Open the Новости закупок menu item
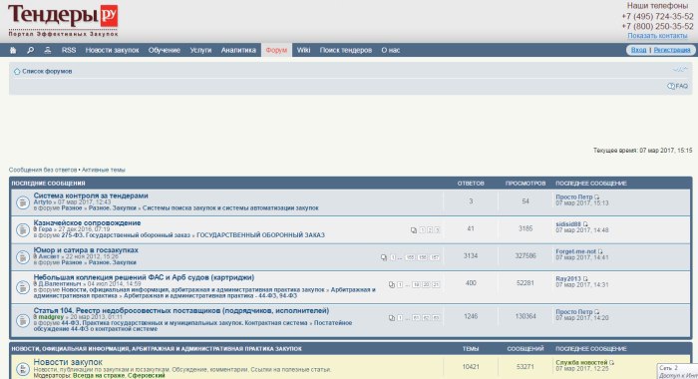 (x=112, y=50)
